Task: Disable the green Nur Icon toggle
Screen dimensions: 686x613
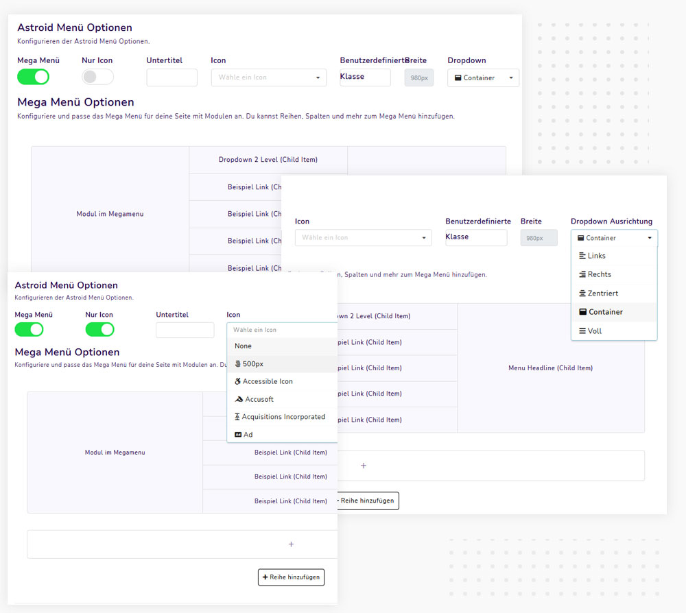Action: pos(99,330)
